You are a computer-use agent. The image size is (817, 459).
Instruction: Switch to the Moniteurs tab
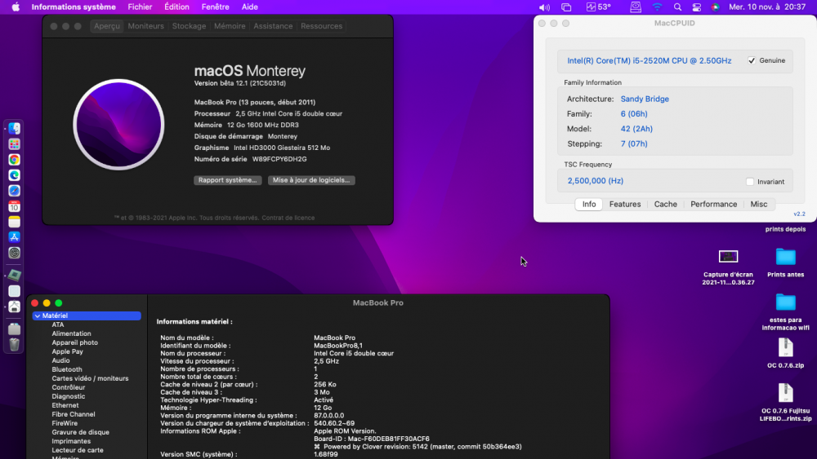coord(146,26)
